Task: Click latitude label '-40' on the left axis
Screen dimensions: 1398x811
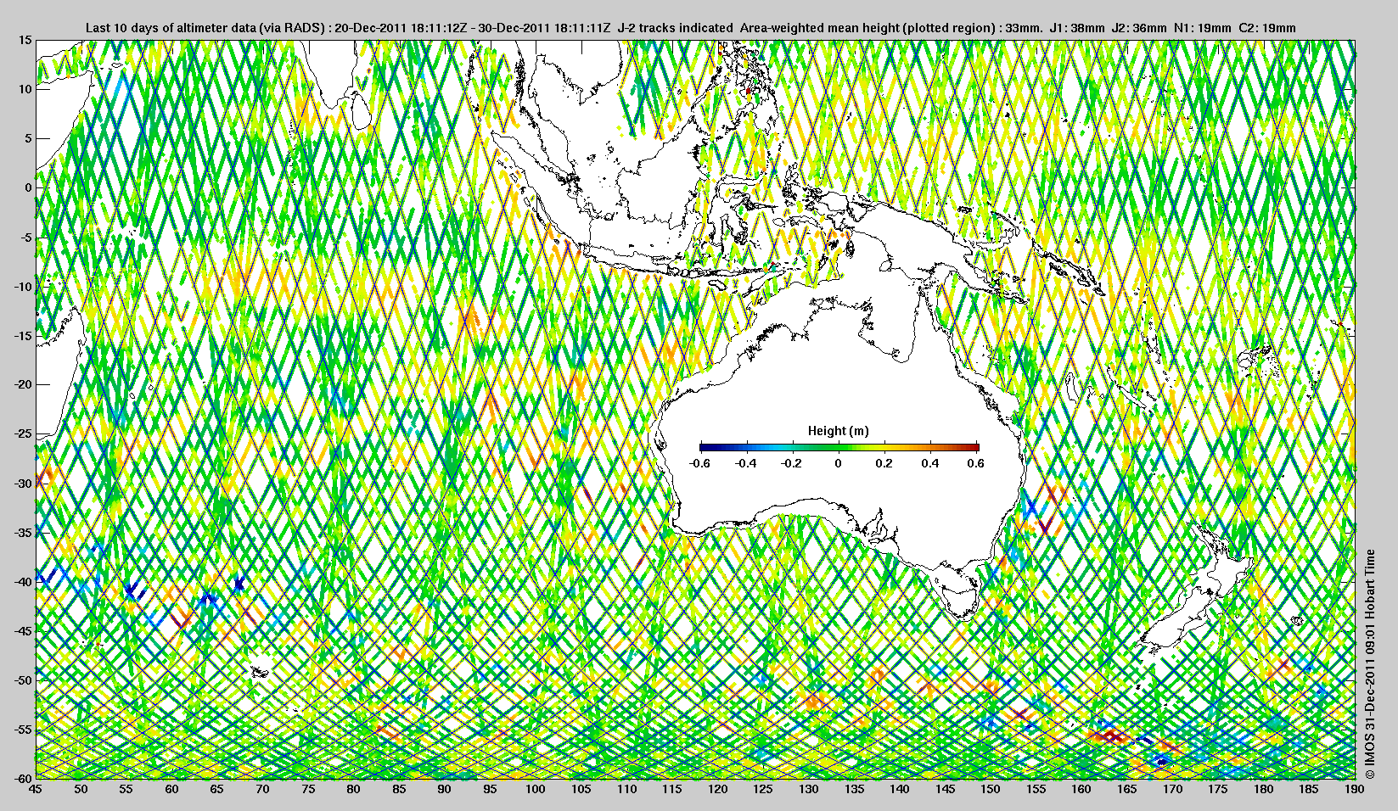Action: point(23,581)
